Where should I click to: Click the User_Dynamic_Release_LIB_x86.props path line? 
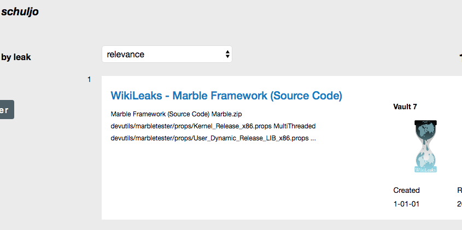[213, 138]
